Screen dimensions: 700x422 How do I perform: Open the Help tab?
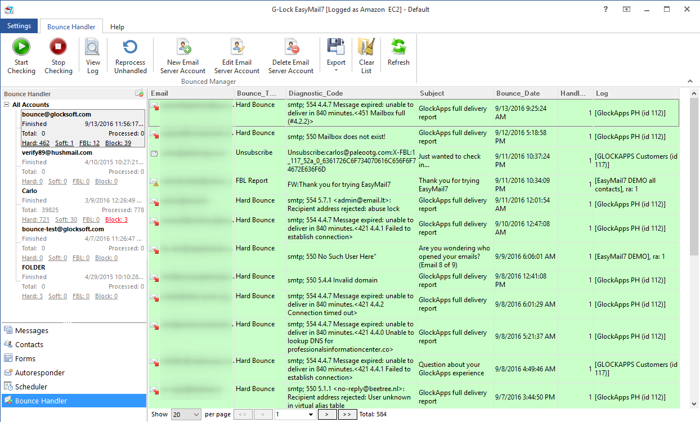pyautogui.click(x=117, y=26)
